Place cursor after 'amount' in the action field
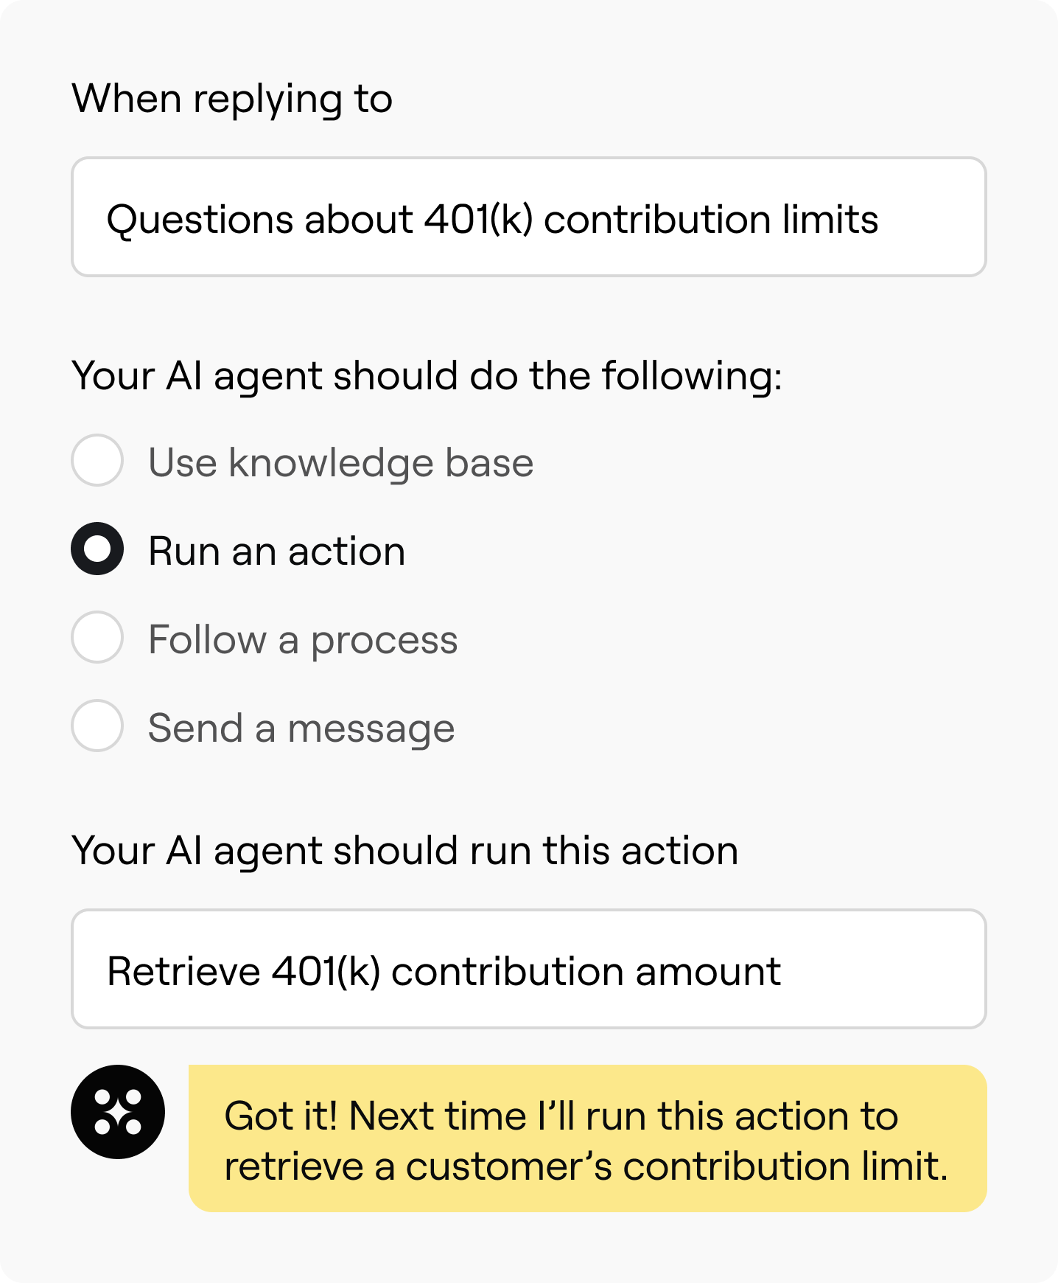The height and width of the screenshot is (1283, 1058). pos(783,971)
